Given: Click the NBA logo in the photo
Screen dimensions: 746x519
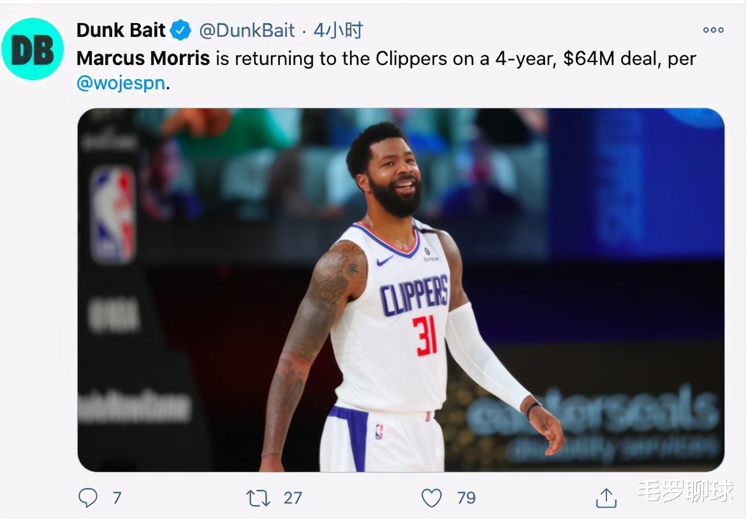Looking at the screenshot, I should click(113, 214).
